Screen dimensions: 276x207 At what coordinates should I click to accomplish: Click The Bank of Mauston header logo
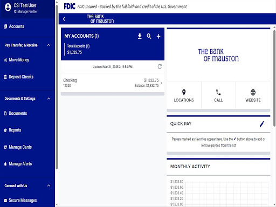pyautogui.click(x=100, y=19)
